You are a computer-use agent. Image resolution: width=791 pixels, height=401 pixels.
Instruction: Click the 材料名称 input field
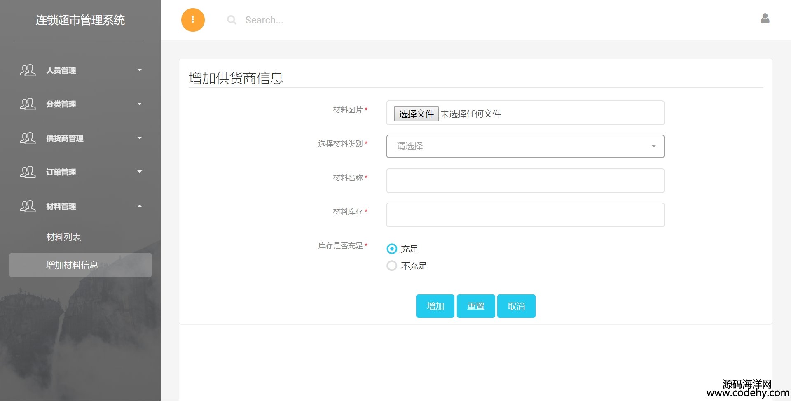click(x=525, y=181)
